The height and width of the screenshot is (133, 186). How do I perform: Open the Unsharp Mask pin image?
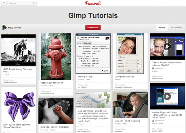130,53
